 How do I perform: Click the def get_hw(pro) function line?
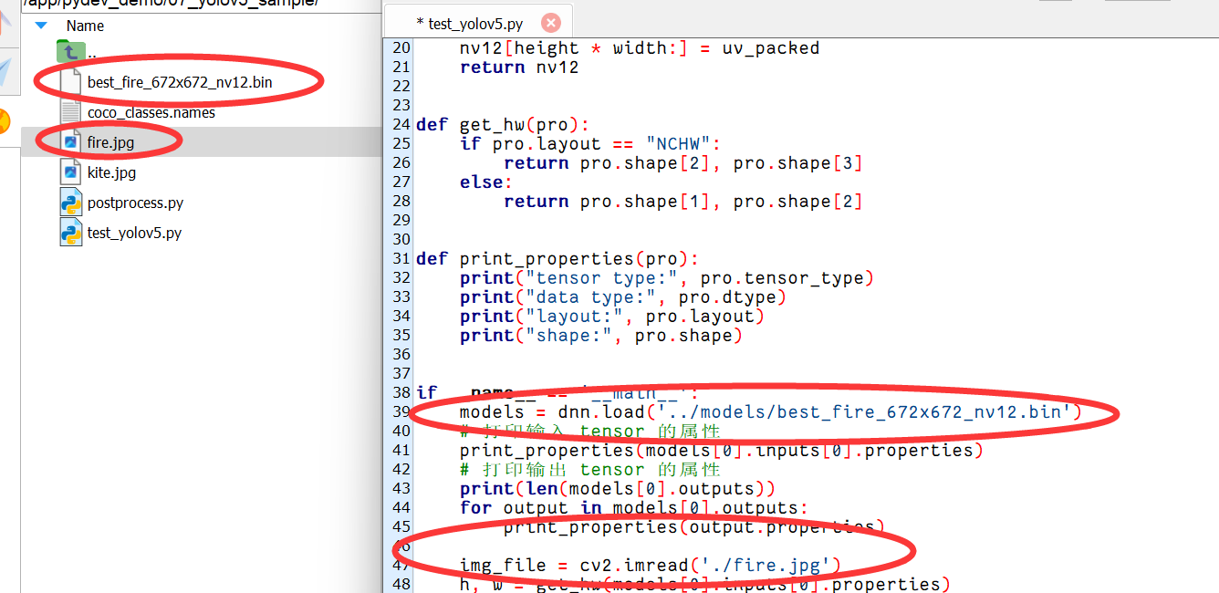[x=502, y=125]
